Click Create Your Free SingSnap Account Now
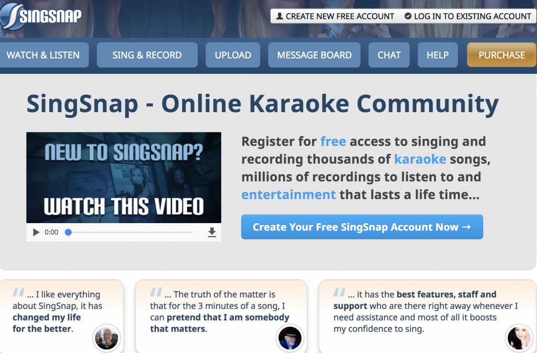537x353 pixels. (x=362, y=227)
